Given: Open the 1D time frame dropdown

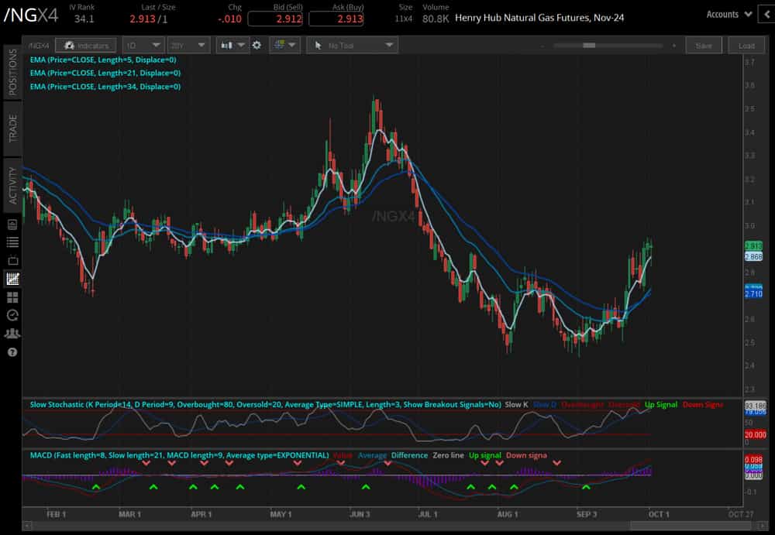Looking at the screenshot, I should pos(142,45).
